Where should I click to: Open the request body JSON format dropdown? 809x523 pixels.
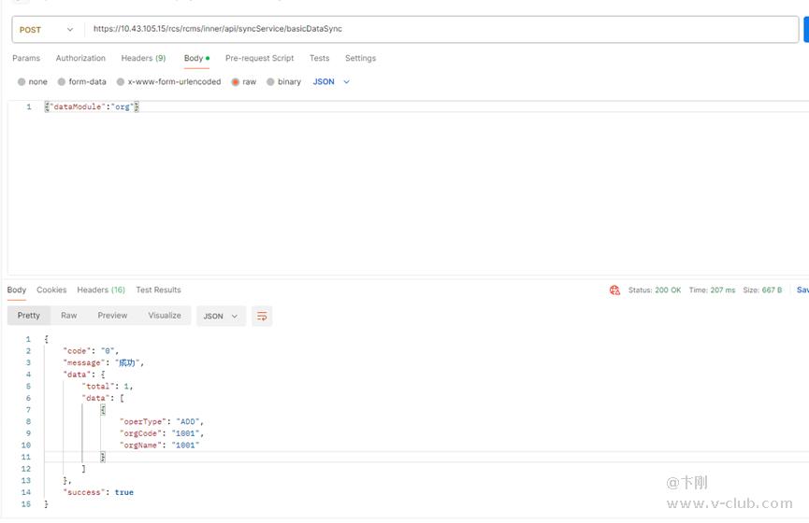pos(331,82)
